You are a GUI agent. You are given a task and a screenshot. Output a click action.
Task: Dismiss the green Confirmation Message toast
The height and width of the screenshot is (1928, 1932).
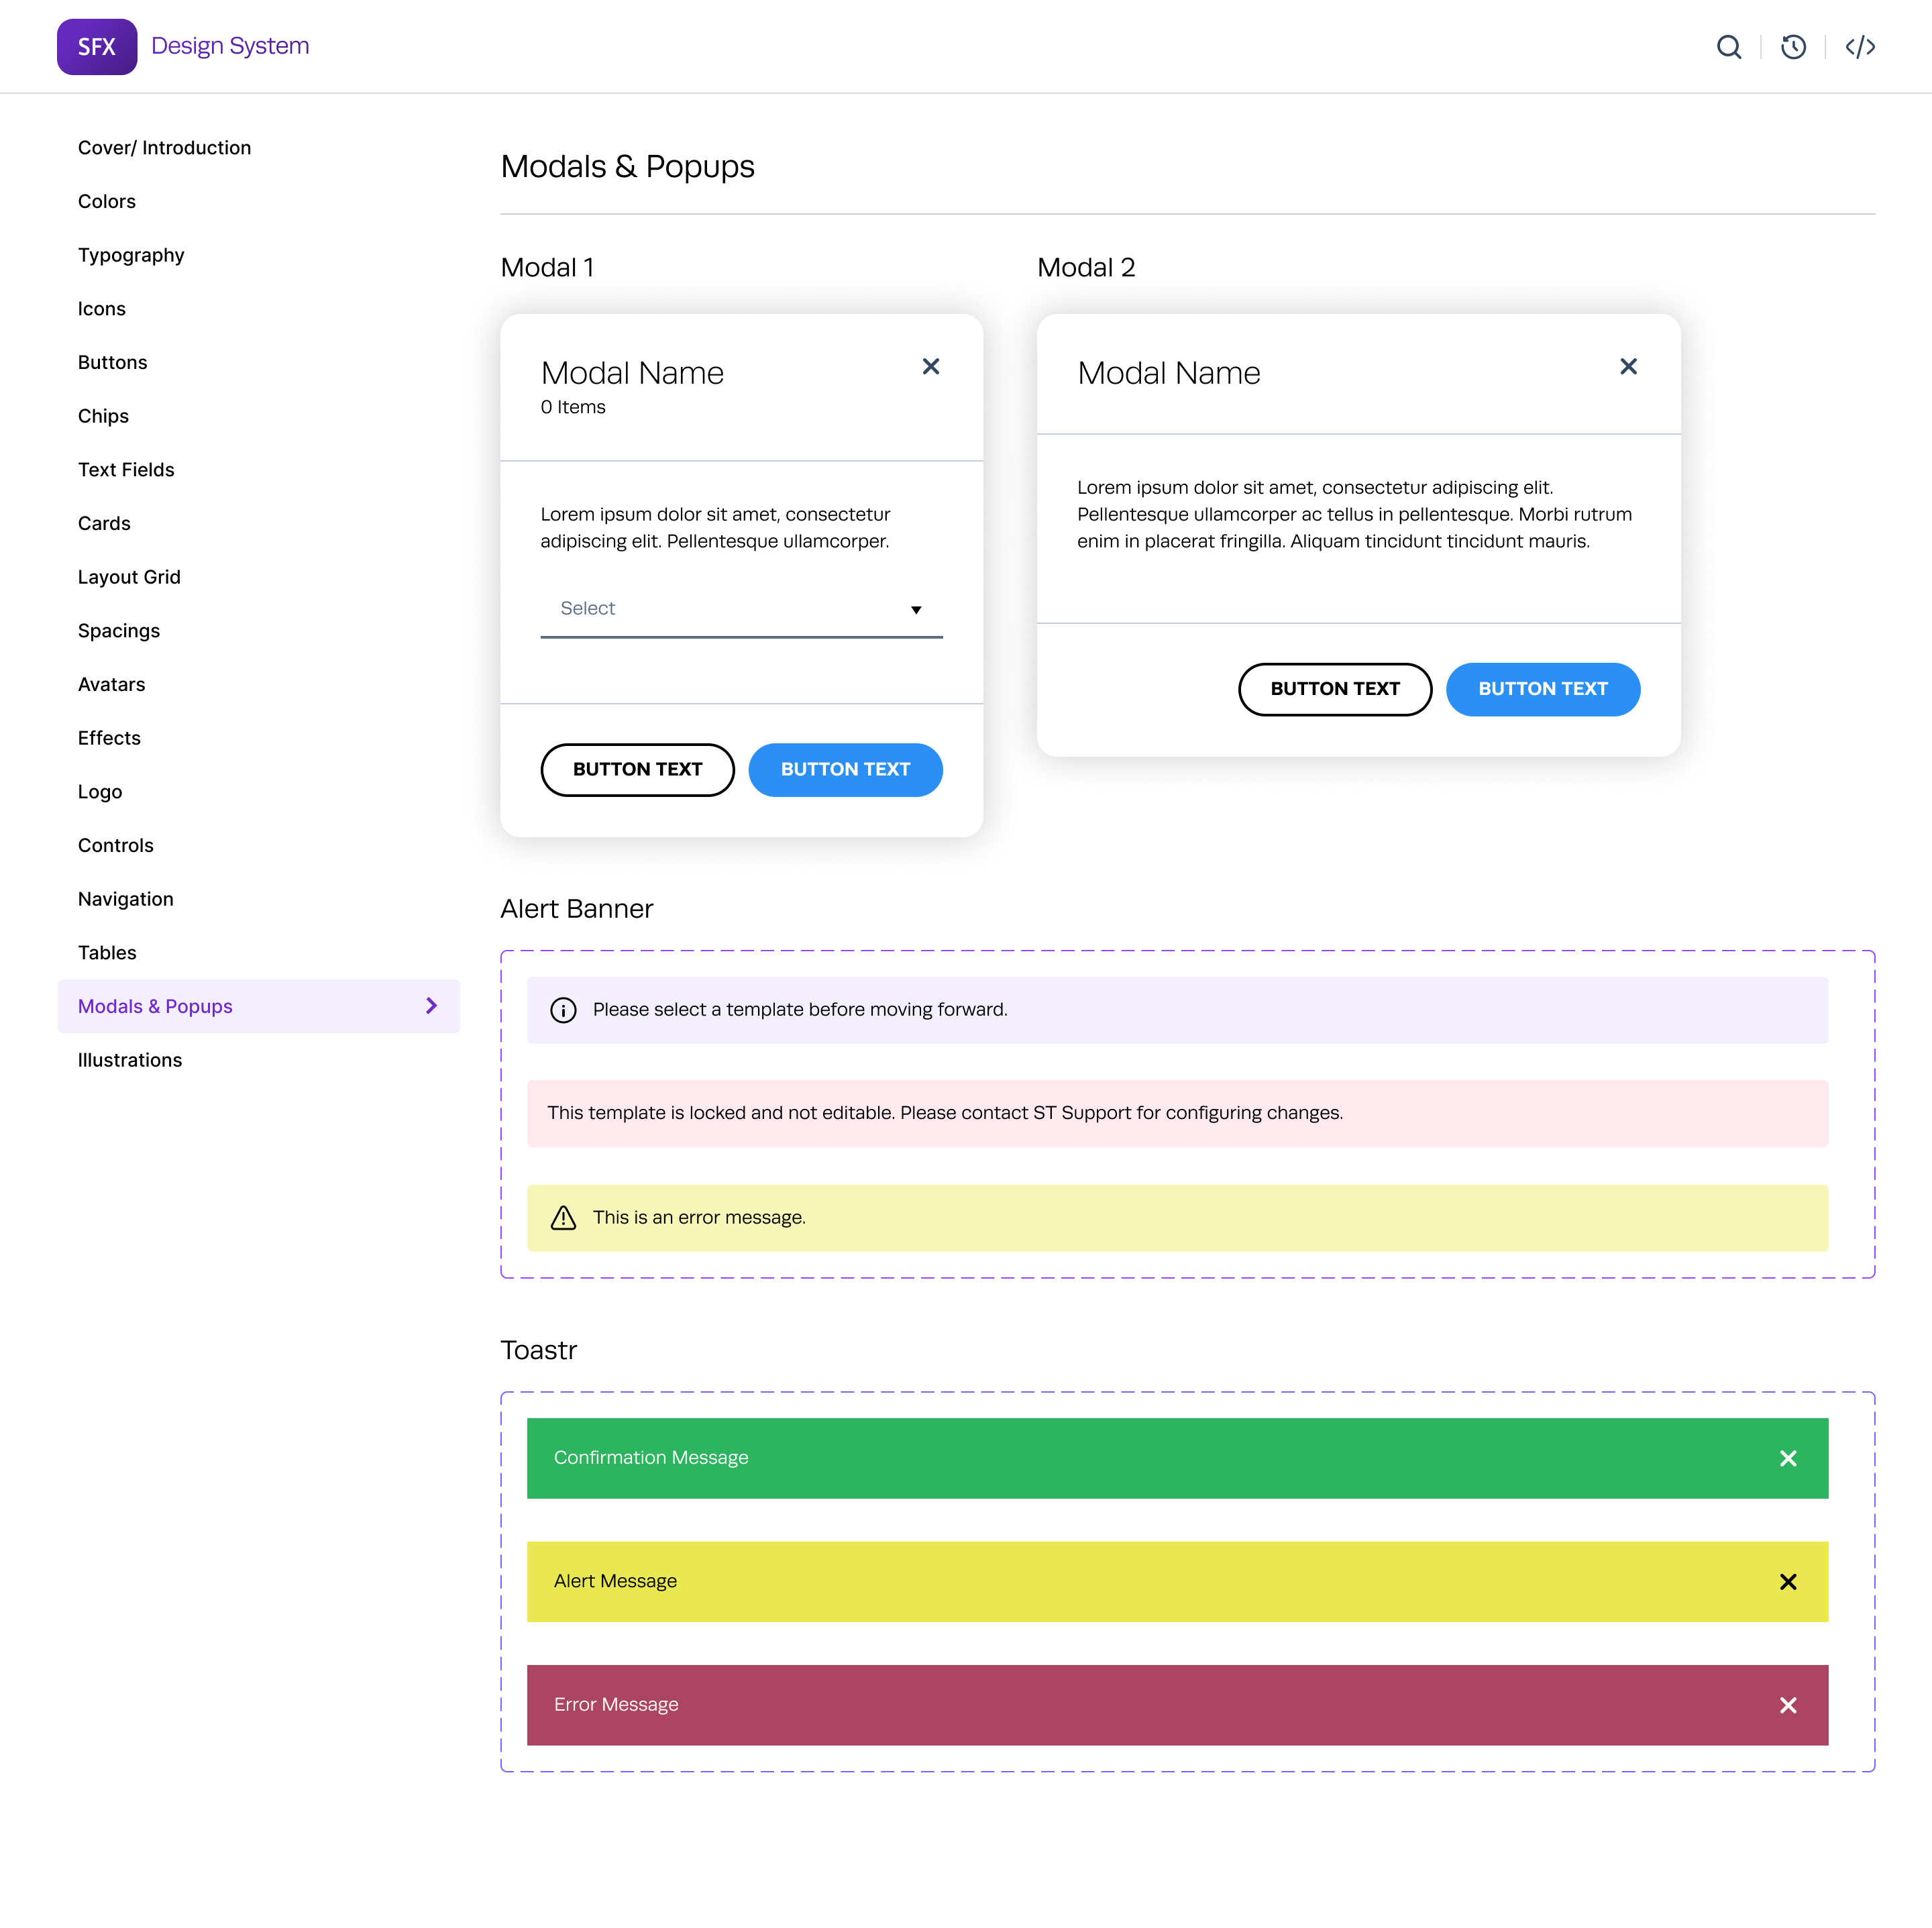tap(1787, 1458)
